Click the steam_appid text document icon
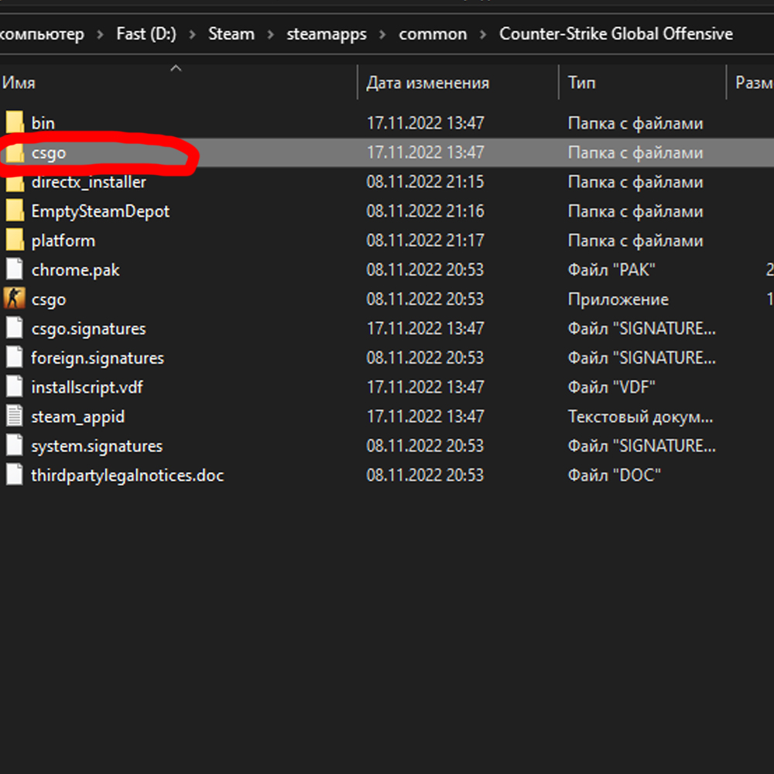This screenshot has height=774, width=774. coord(15,416)
